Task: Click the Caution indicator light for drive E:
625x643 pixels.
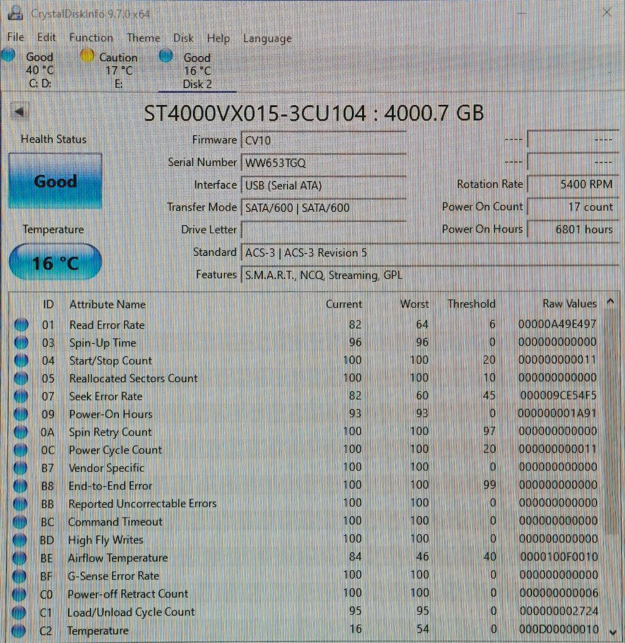Action: (x=87, y=55)
